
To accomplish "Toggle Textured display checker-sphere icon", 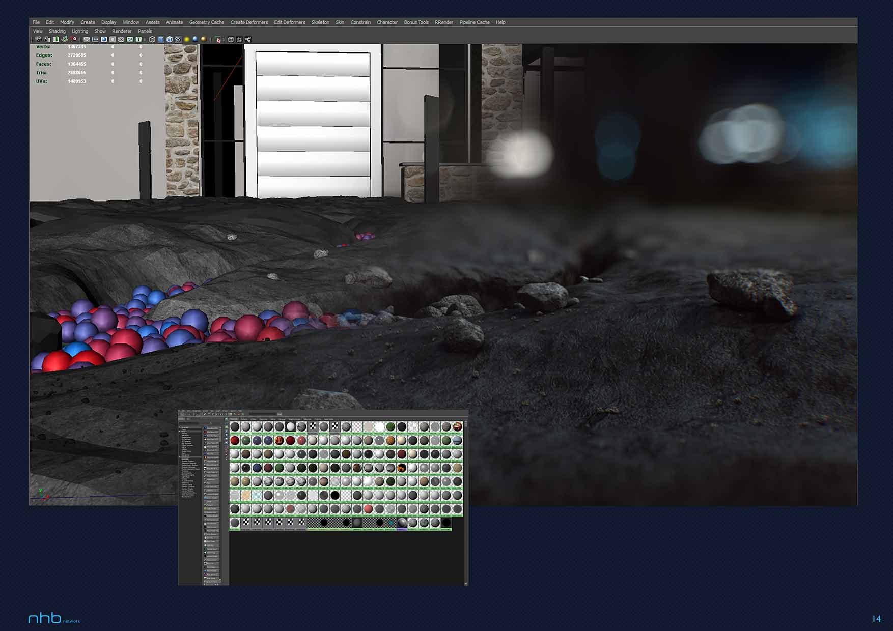I will click(x=178, y=39).
